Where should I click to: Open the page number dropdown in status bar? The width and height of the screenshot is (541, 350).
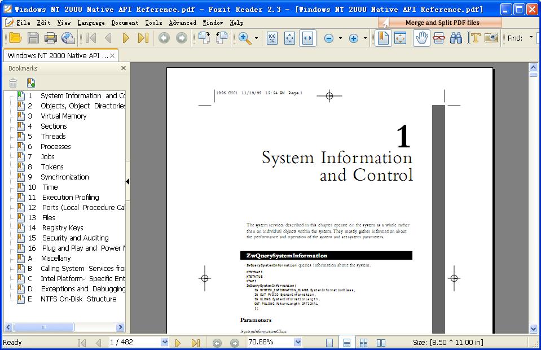click(165, 342)
